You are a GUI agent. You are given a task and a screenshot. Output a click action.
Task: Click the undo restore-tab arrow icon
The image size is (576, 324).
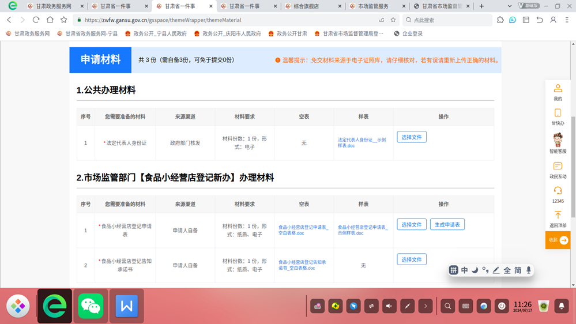(x=540, y=20)
